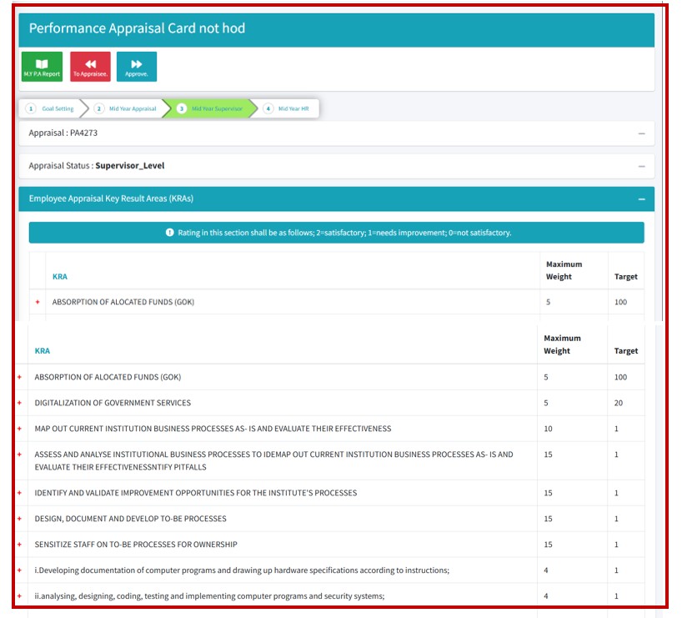
Task: Expand the analysing, designing, coding row plus icon
Action: (20, 596)
